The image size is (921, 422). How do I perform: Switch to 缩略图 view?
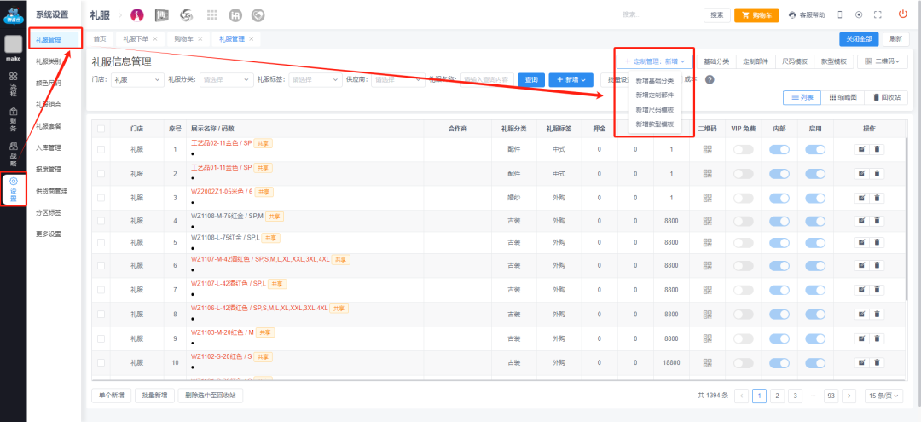[x=843, y=98]
